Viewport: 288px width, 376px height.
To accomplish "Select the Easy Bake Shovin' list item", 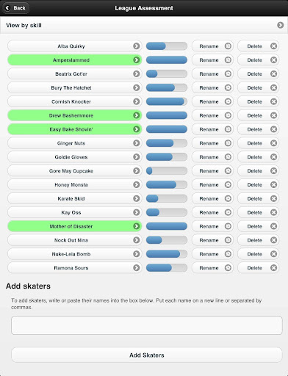I will coord(75,129).
